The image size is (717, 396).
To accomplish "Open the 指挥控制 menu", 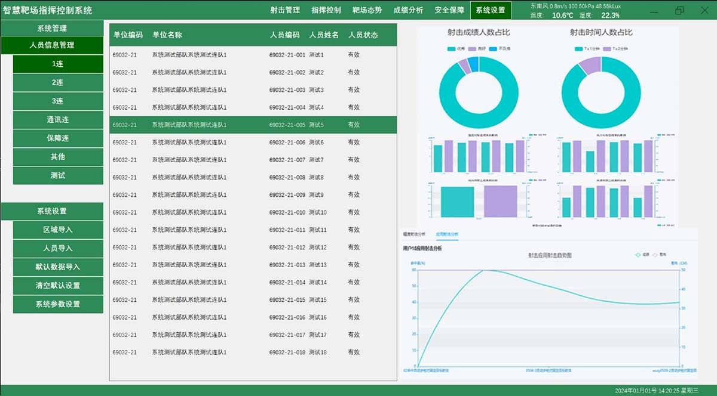I will pos(326,10).
